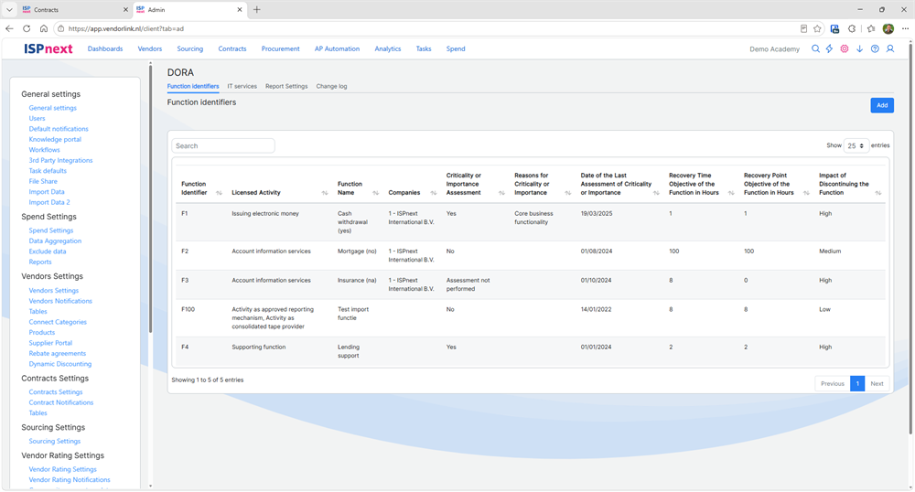
Task: Sort by Recovery Point Objective column arrows
Action: (x=806, y=193)
